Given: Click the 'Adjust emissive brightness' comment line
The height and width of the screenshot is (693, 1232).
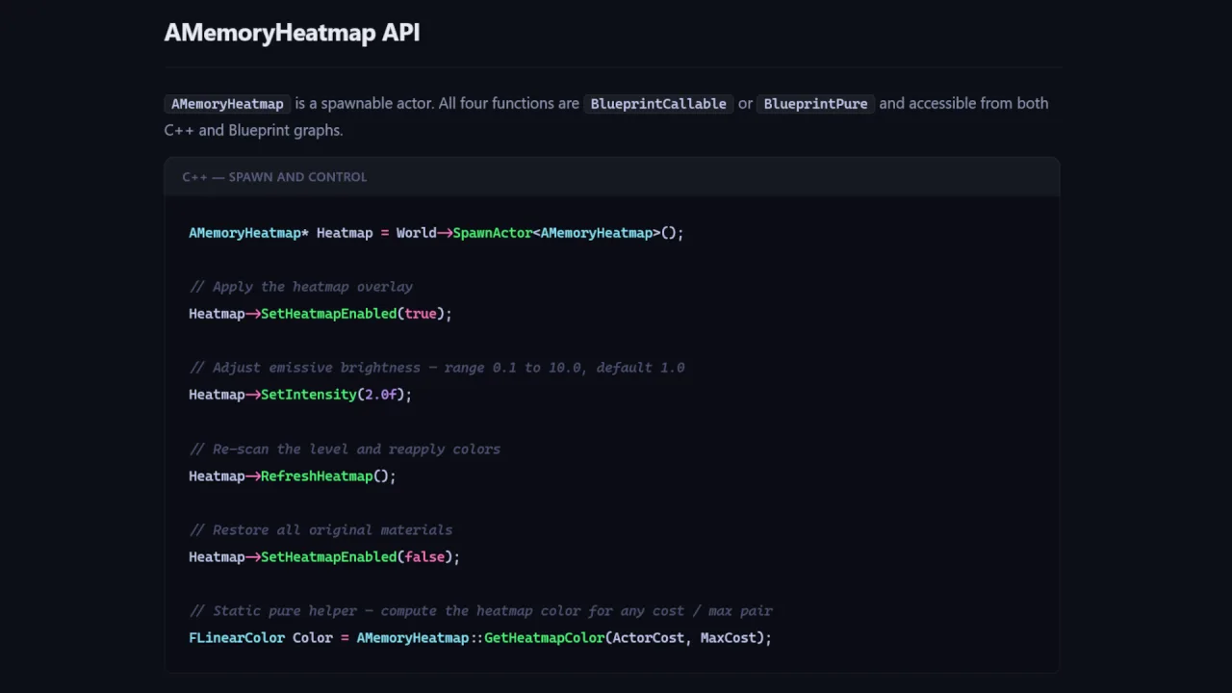Looking at the screenshot, I should coord(437,368).
